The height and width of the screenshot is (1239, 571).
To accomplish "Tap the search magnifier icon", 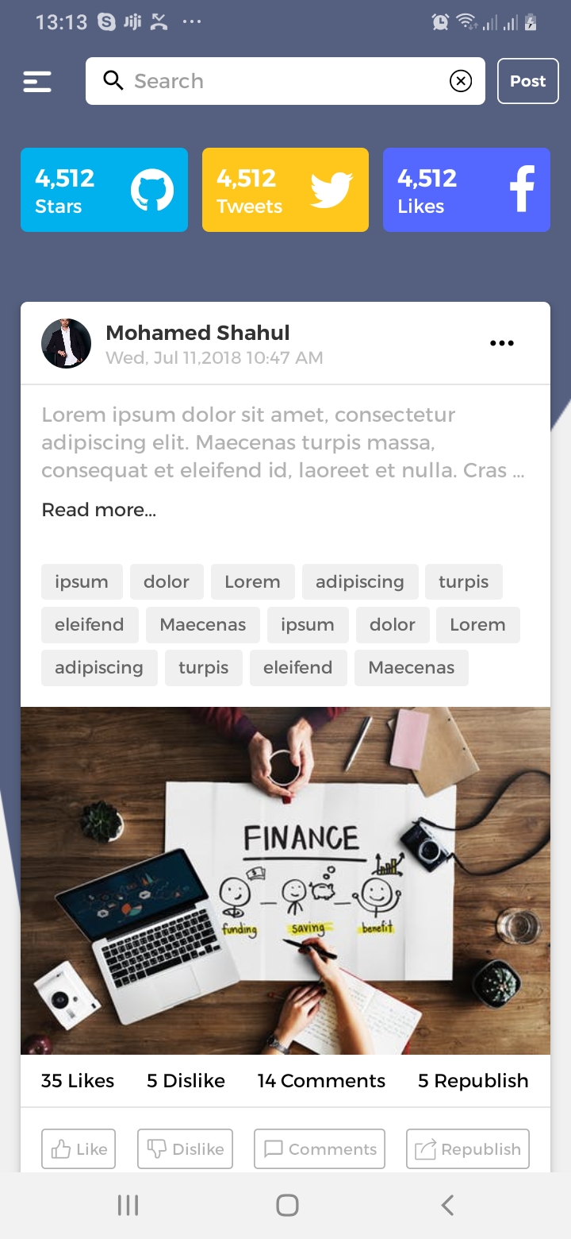I will point(113,80).
